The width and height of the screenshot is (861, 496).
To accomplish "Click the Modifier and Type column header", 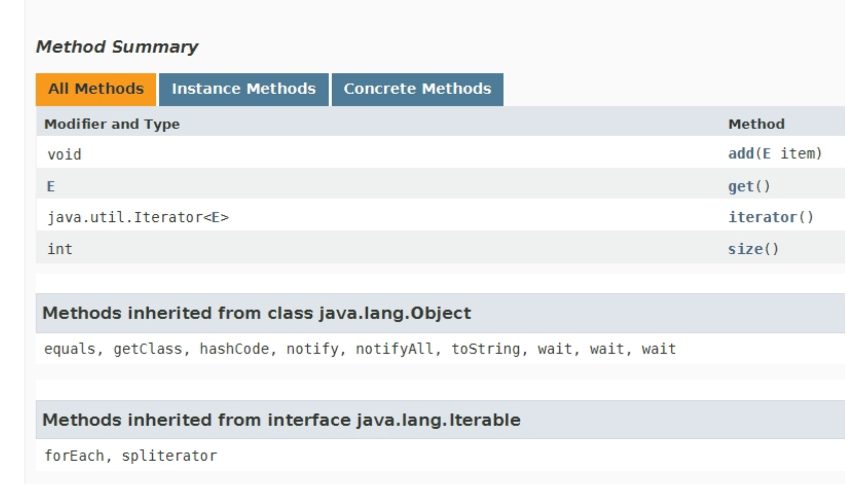I will pyautogui.click(x=112, y=124).
